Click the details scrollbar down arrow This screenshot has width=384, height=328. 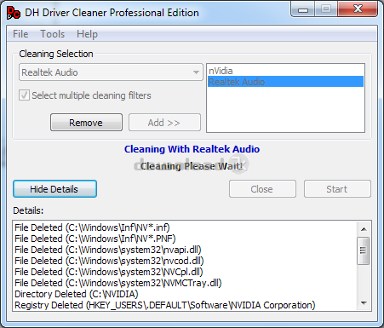pos(364,303)
